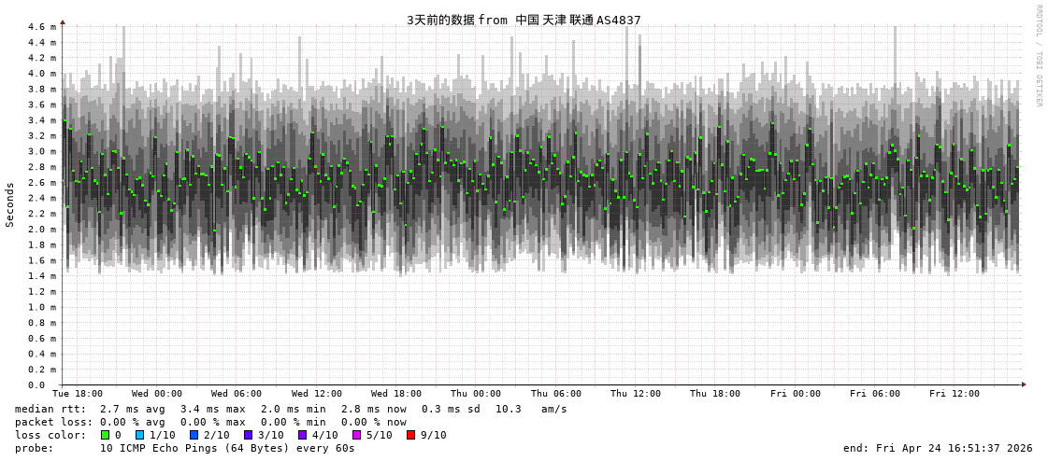Click the end timestamp Fri Apr 24 text
Image resolution: width=1048 pixels, height=461 pixels.
coord(938,448)
